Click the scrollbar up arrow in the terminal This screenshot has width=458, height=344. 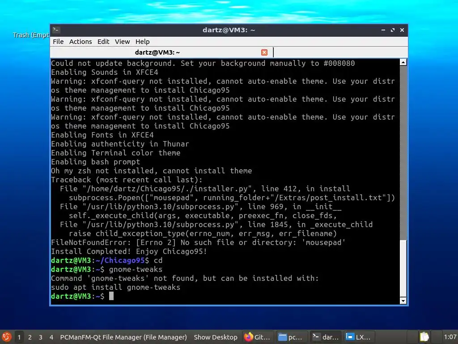click(403, 62)
